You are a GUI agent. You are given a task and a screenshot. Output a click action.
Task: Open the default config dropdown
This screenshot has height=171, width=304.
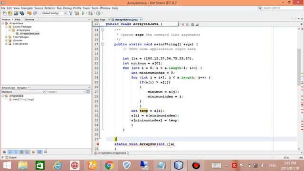(54, 13)
